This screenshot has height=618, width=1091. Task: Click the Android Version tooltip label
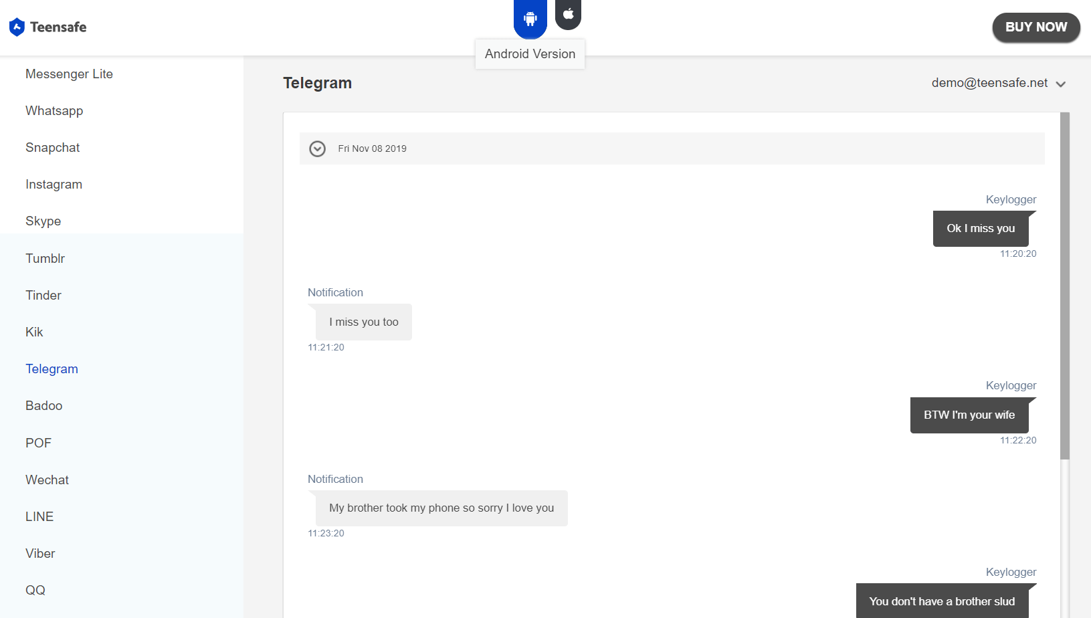(x=530, y=54)
